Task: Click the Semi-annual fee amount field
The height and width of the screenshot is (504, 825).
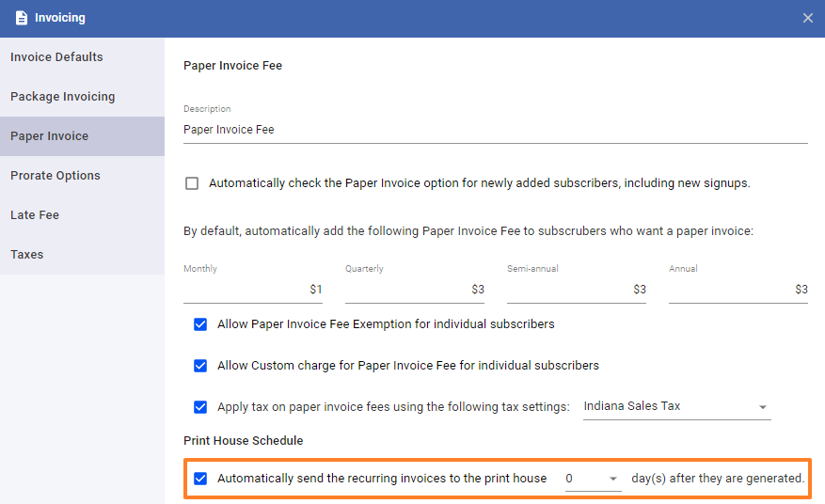Action: click(x=576, y=290)
